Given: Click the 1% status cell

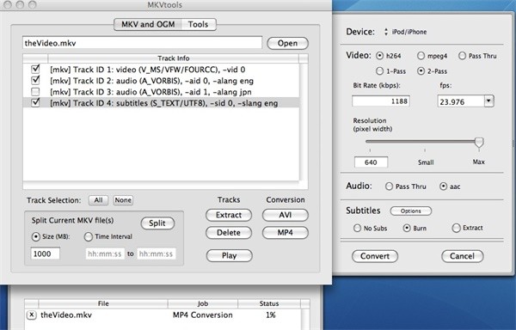Looking at the screenshot, I should (x=271, y=315).
